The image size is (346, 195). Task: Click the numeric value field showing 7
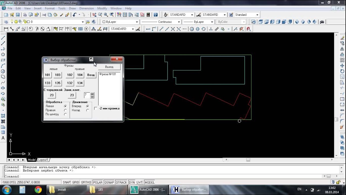coord(87,95)
